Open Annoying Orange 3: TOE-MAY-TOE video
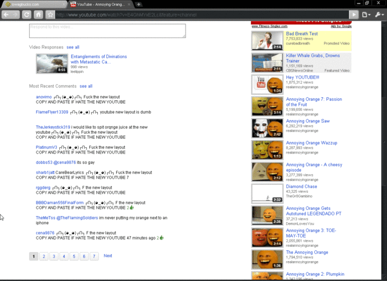Screen dimensions: 387x281 pos(311,233)
